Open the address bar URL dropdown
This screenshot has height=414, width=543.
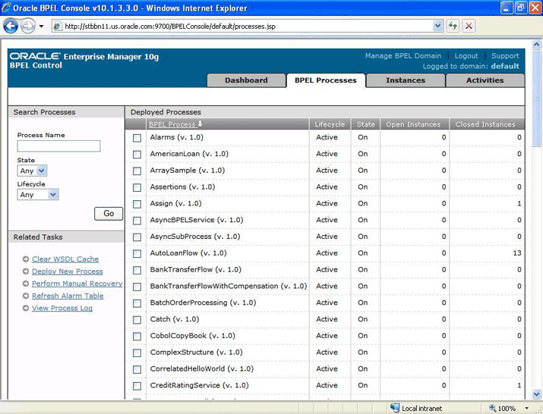pyautogui.click(x=438, y=26)
